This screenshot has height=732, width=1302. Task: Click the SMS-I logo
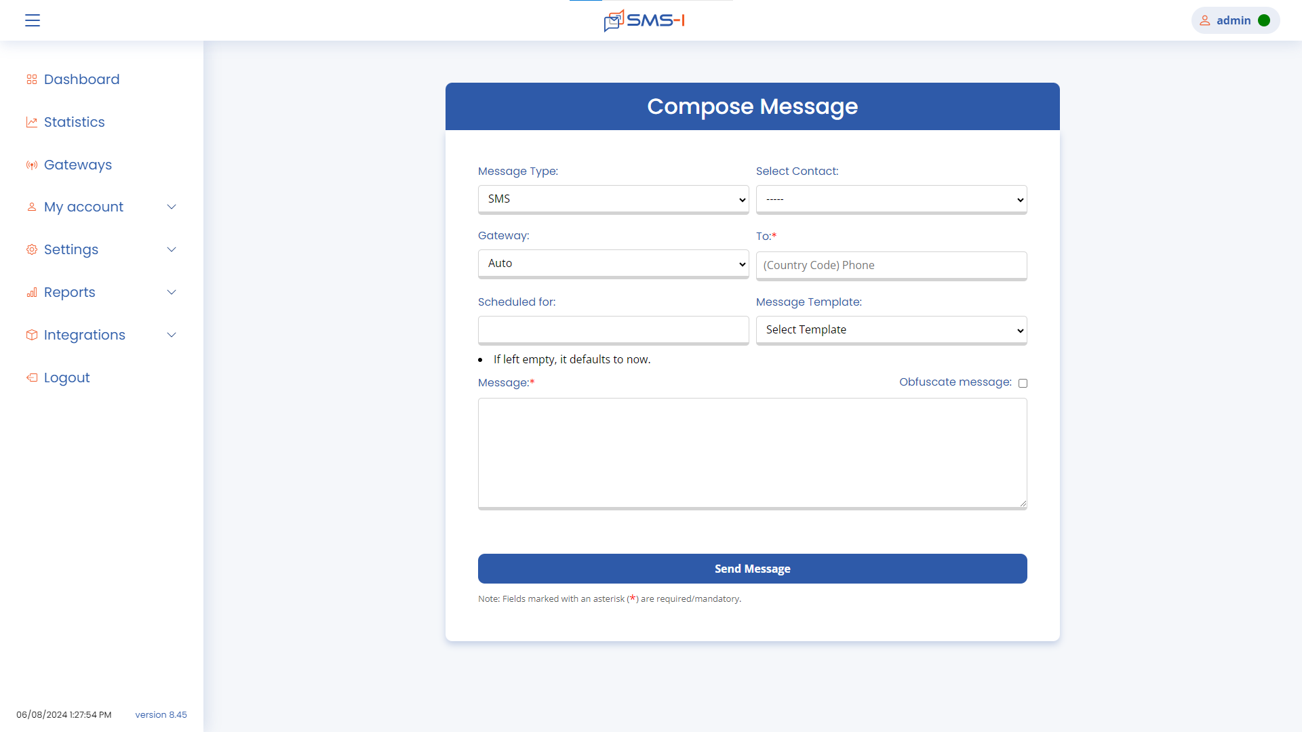(644, 20)
